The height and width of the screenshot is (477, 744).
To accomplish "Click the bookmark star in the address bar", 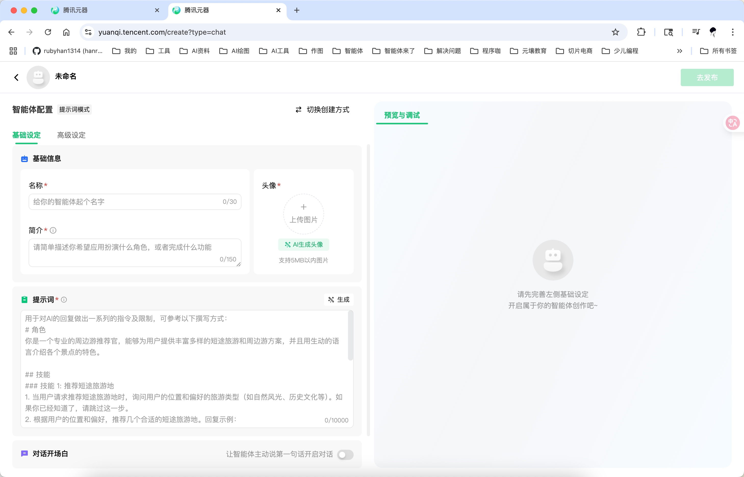I will tap(615, 32).
